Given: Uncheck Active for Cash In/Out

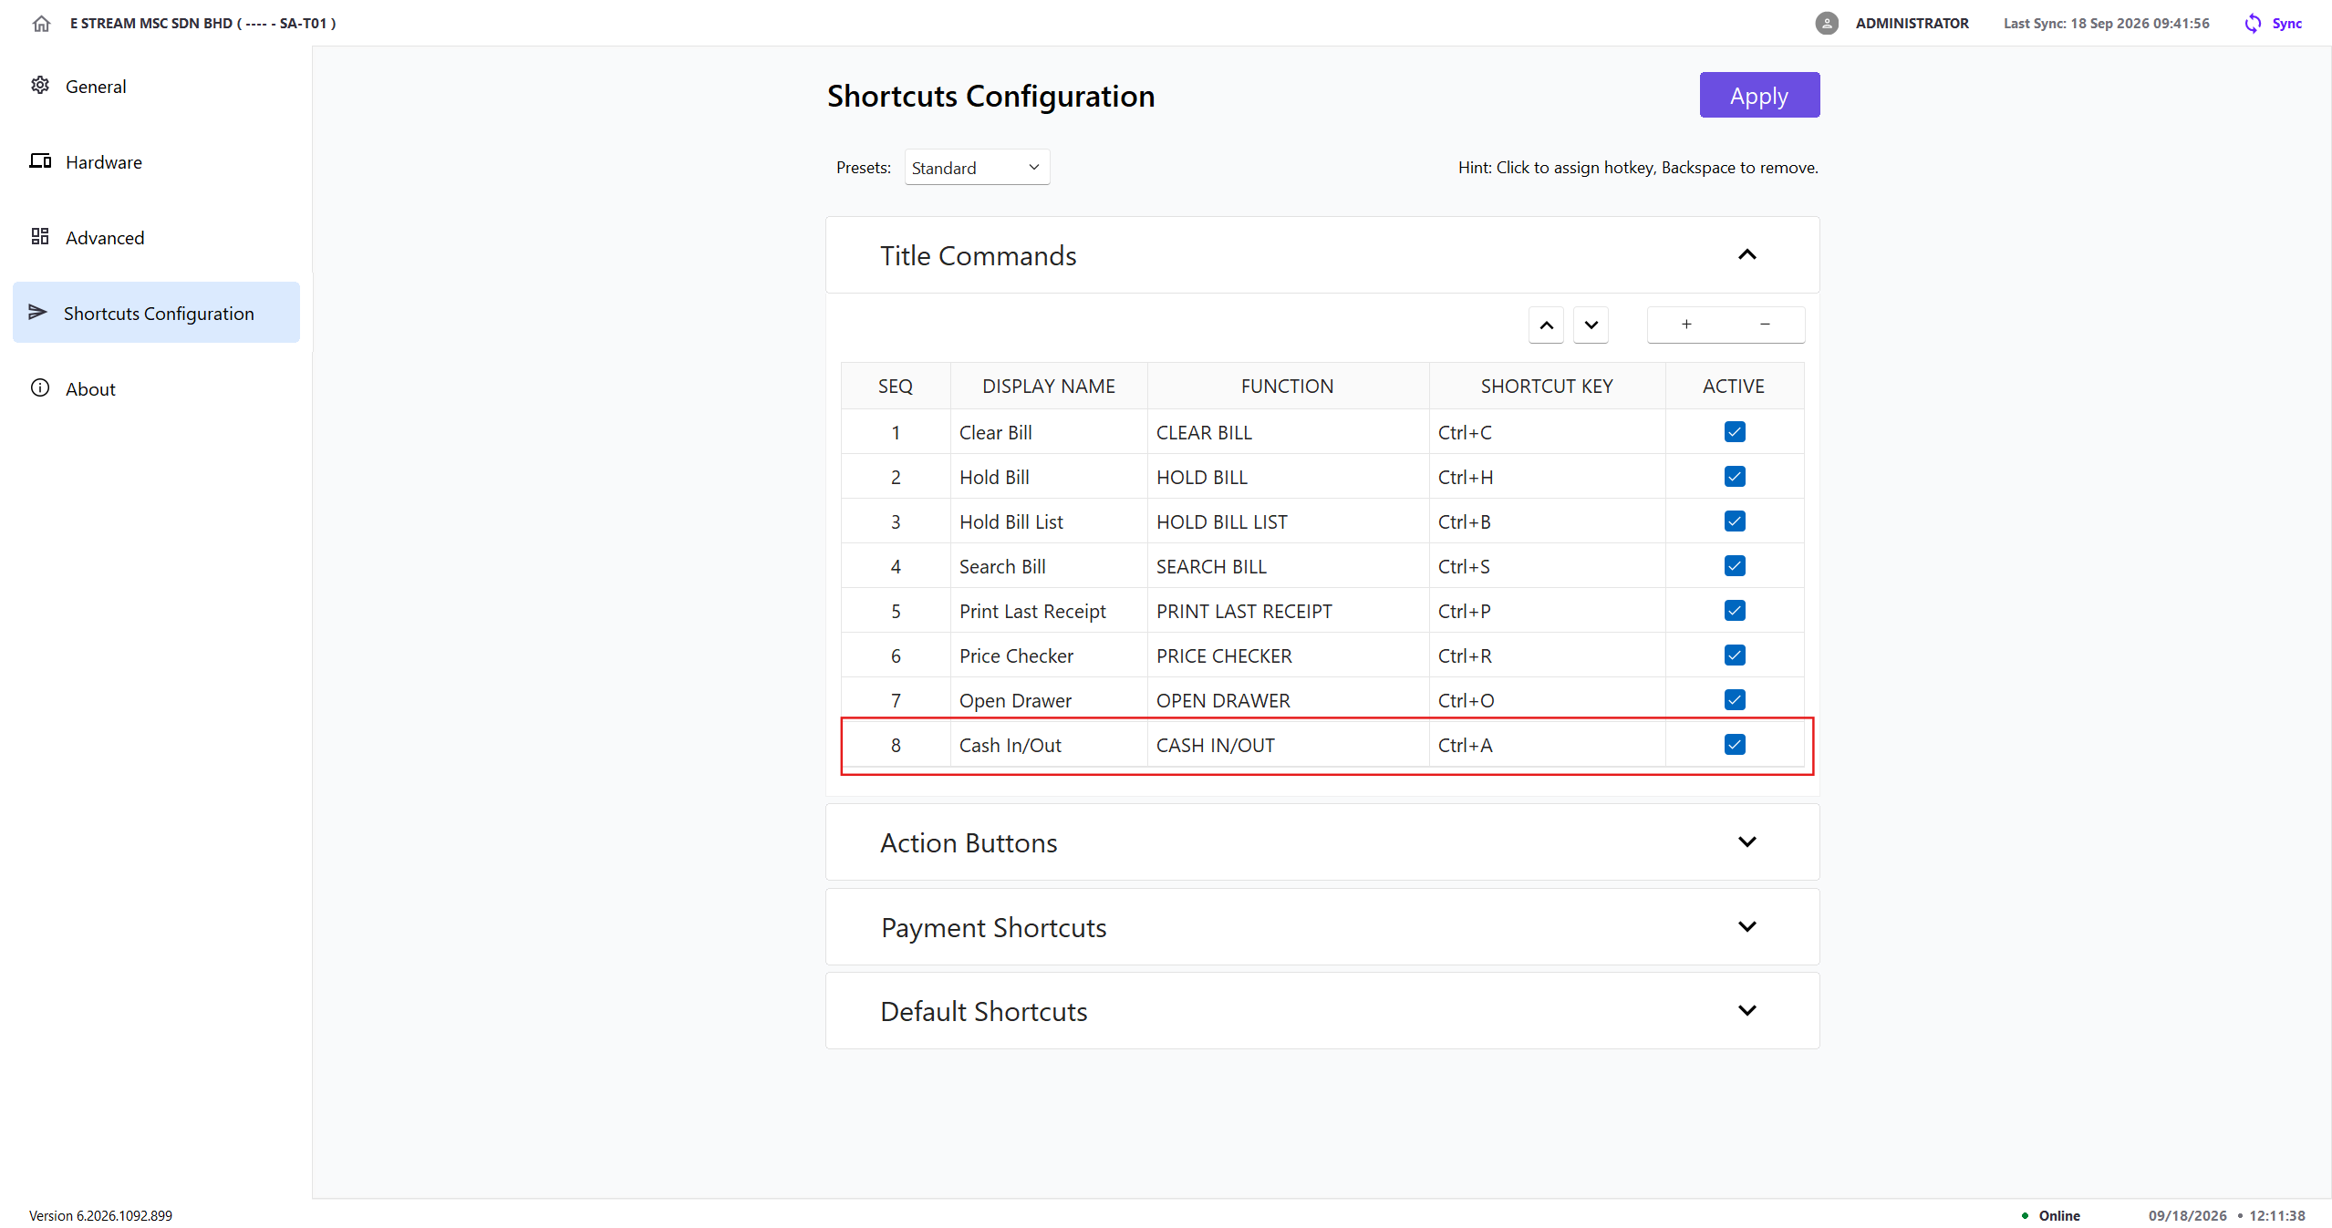Looking at the screenshot, I should tap(1735, 745).
